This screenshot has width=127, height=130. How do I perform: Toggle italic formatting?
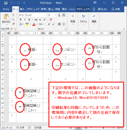(25, 20)
